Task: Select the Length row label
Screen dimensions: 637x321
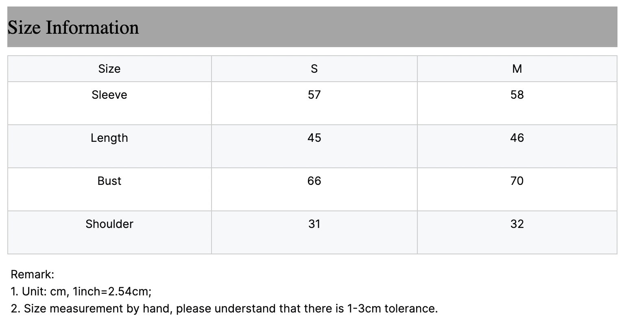Action: pyautogui.click(x=109, y=138)
